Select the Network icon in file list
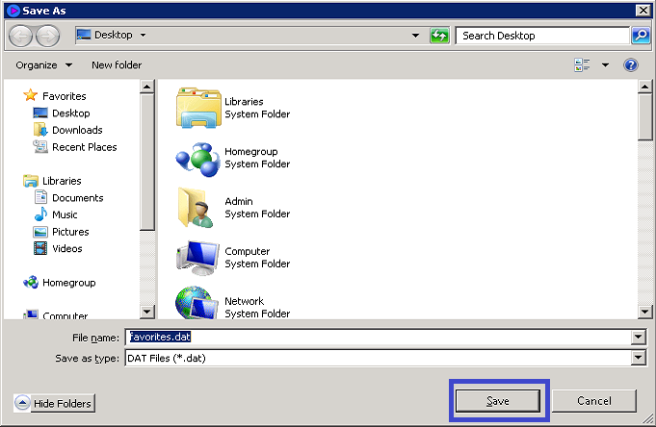 click(x=198, y=304)
